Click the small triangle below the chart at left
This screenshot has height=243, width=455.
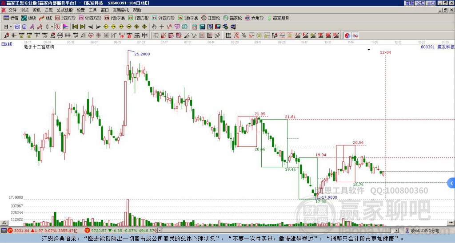[x=4, y=223]
